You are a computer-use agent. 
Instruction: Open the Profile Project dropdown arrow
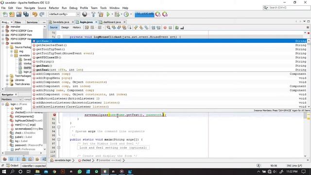131,14
